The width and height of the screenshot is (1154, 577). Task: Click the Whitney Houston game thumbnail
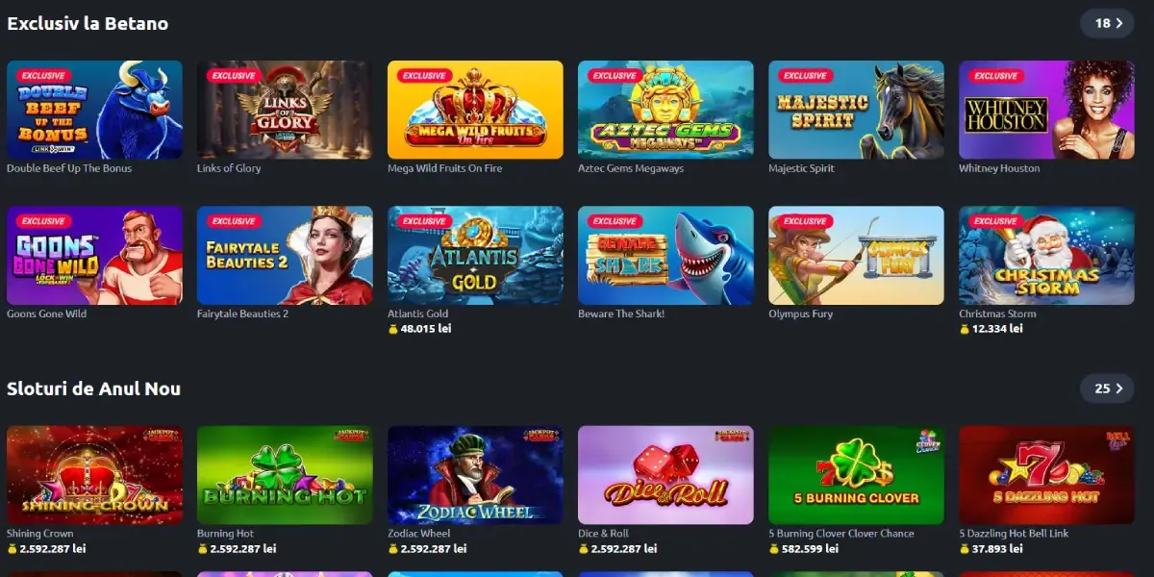[1046, 110]
